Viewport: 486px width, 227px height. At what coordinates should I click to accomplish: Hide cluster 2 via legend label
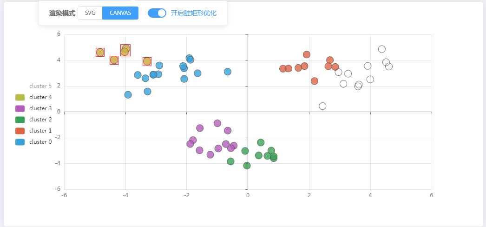(40, 120)
